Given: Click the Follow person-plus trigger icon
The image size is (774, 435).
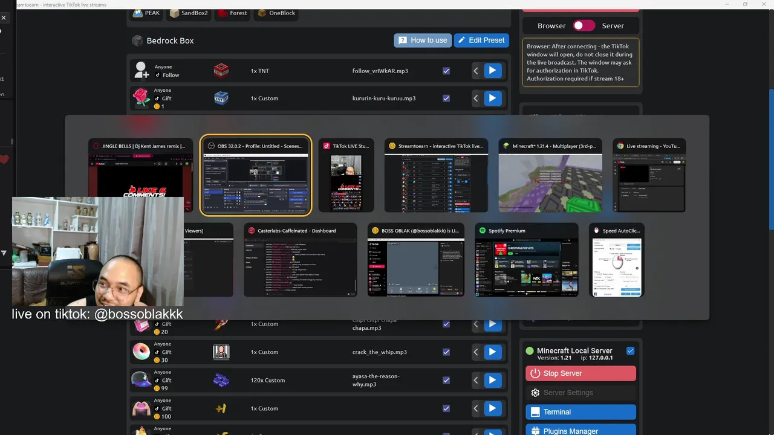Looking at the screenshot, I should pyautogui.click(x=141, y=70).
